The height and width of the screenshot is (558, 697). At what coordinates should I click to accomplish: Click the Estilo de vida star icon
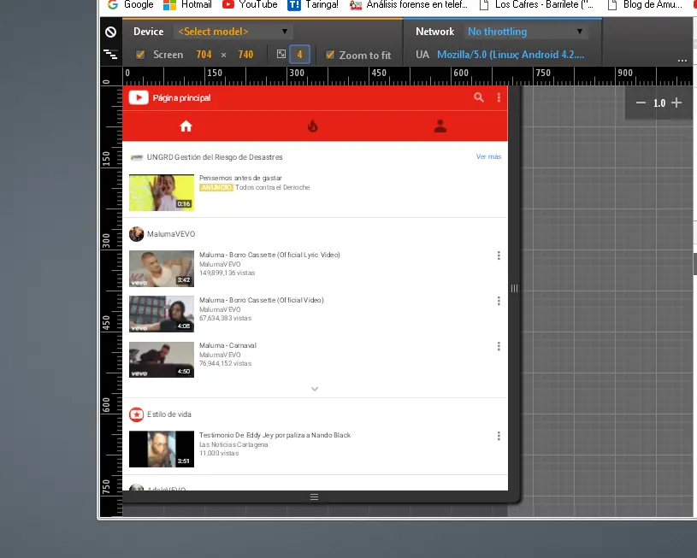(x=137, y=414)
